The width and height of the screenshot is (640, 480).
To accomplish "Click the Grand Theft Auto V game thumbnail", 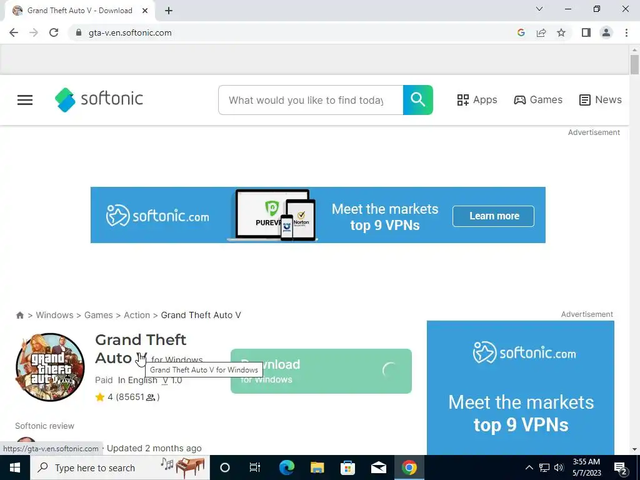I will click(x=50, y=367).
